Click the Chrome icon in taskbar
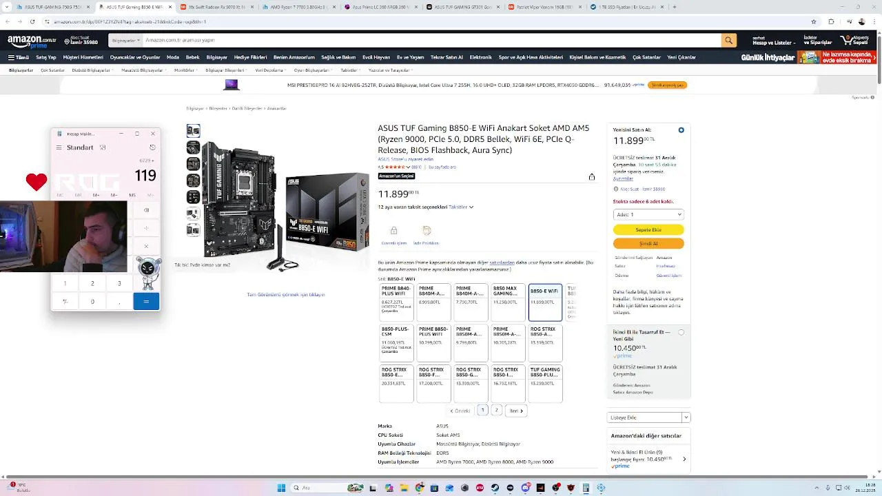 [420, 488]
